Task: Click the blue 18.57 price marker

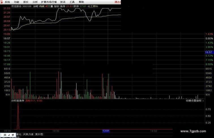Action: coord(209,52)
